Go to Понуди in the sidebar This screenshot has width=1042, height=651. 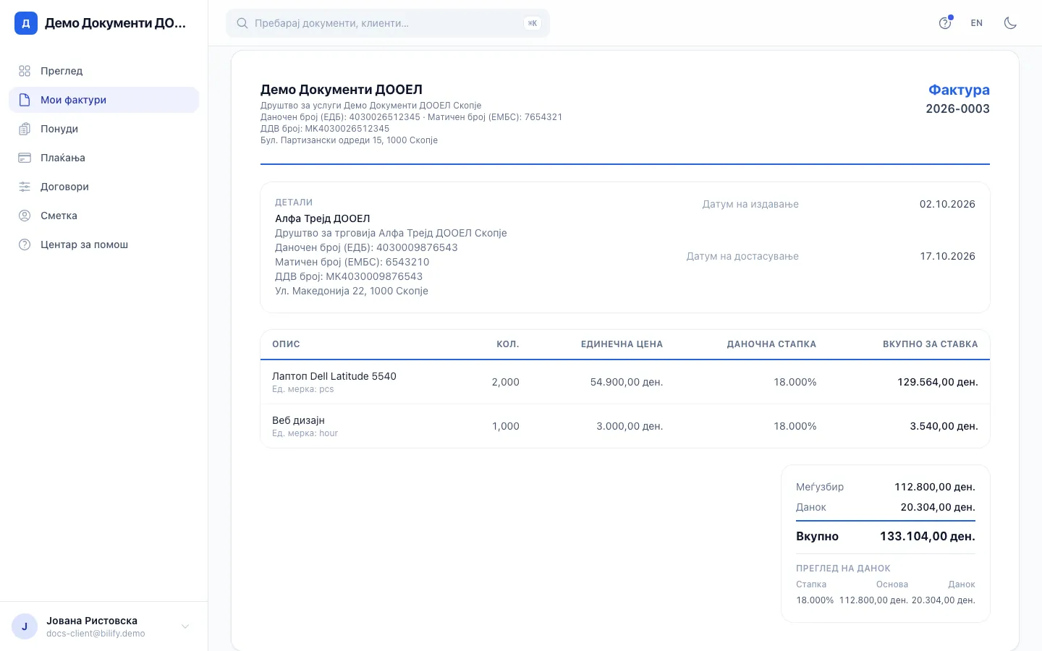(x=103, y=129)
